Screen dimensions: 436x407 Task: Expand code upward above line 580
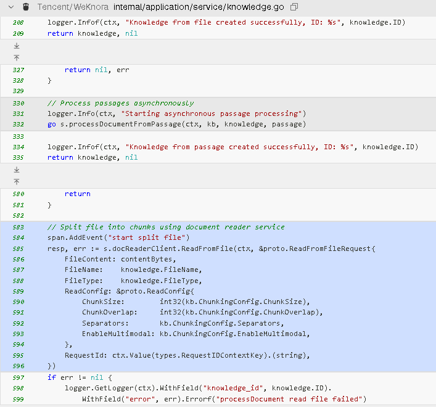click(x=17, y=182)
